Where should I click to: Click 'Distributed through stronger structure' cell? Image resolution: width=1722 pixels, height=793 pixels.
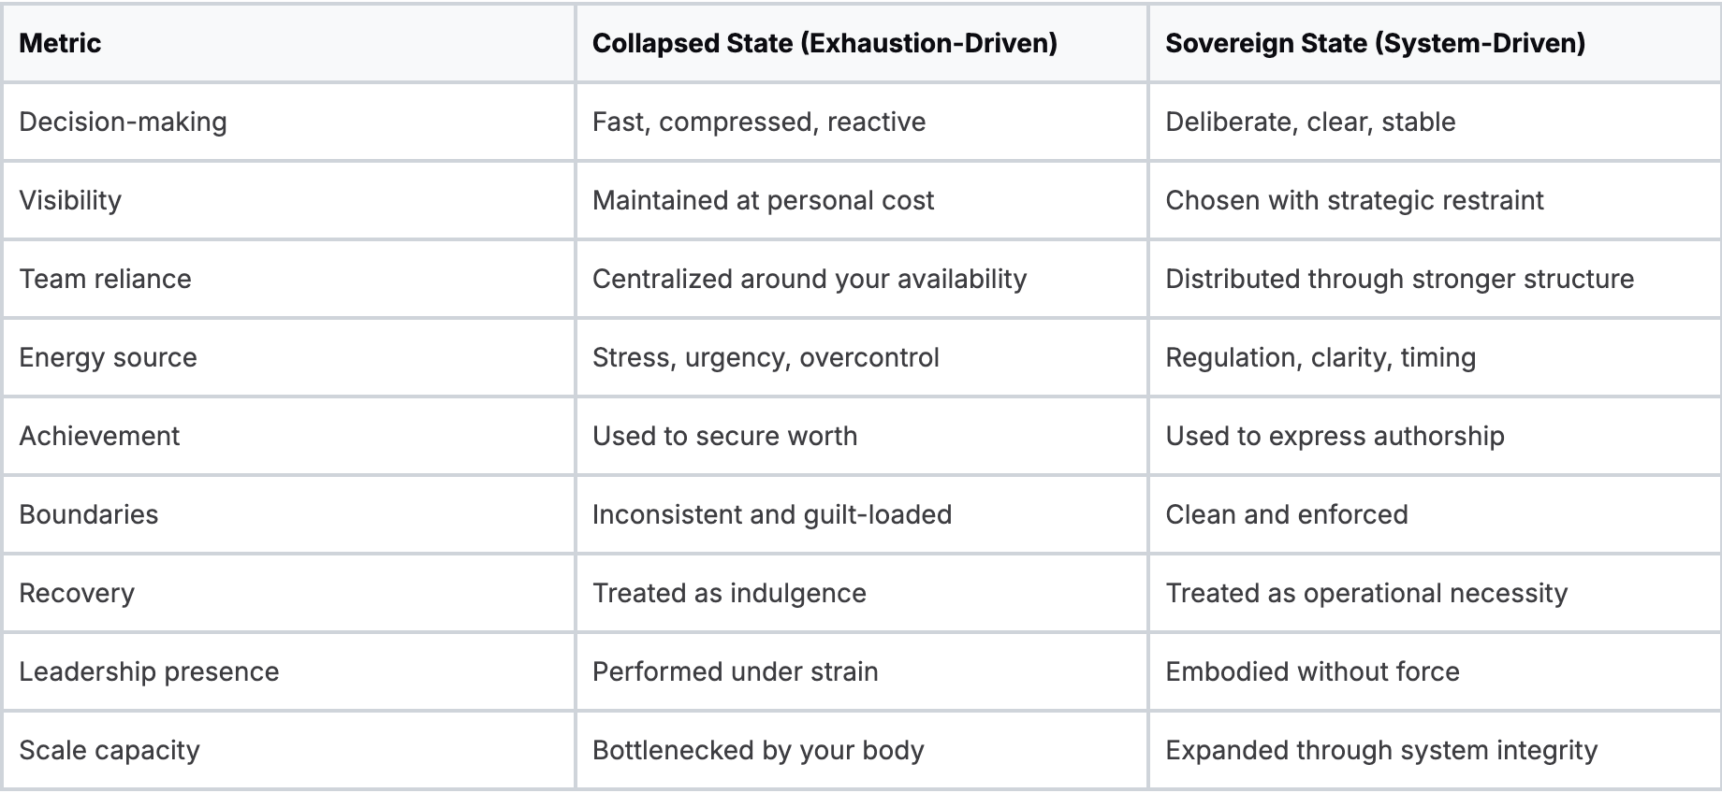coord(1399,279)
